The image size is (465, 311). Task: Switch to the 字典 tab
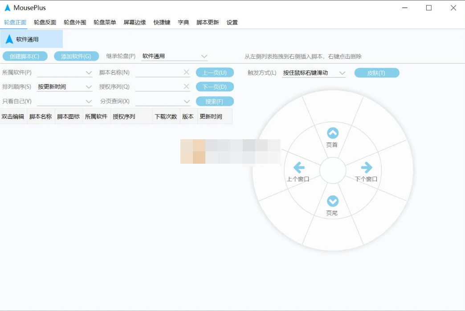(x=183, y=22)
